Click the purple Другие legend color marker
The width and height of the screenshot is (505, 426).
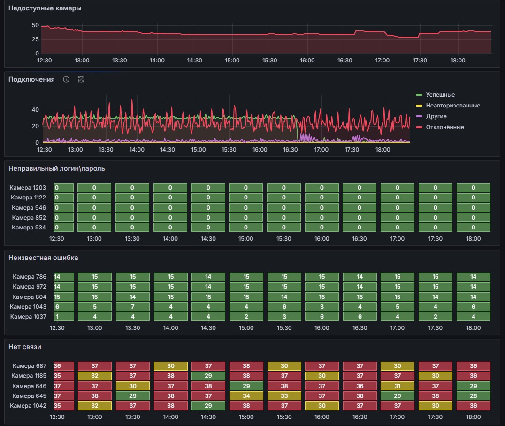pyautogui.click(x=419, y=116)
